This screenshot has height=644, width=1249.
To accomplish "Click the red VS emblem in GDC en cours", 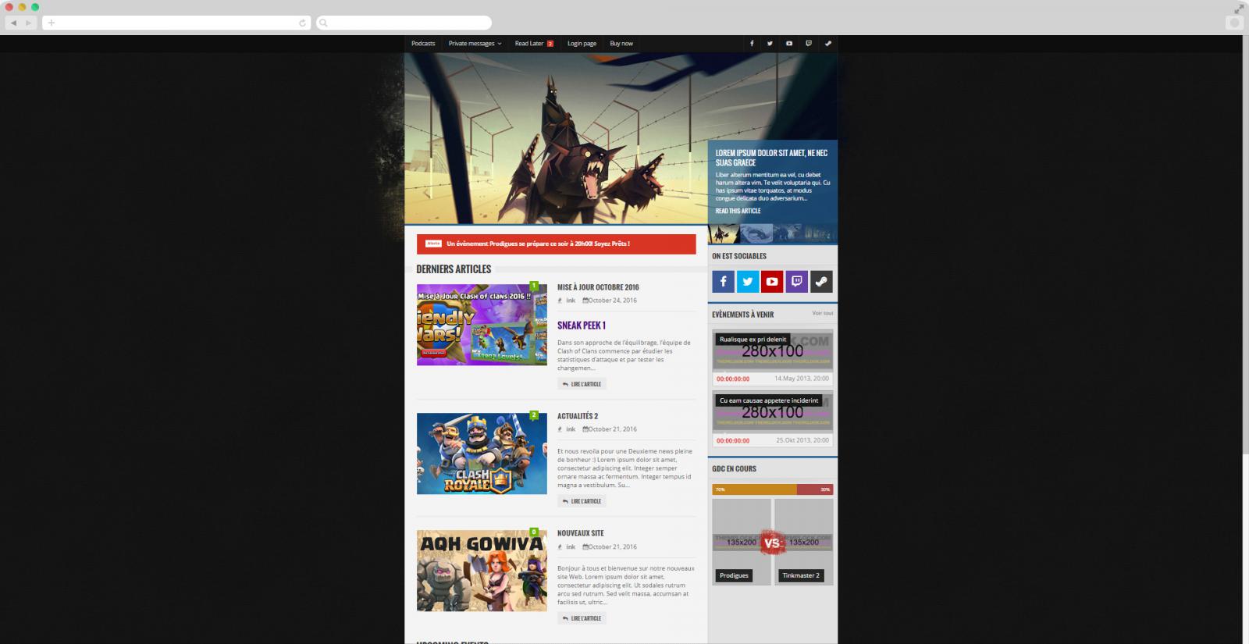I will click(x=772, y=543).
